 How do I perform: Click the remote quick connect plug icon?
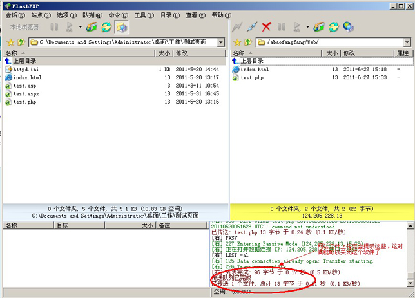pos(252,27)
